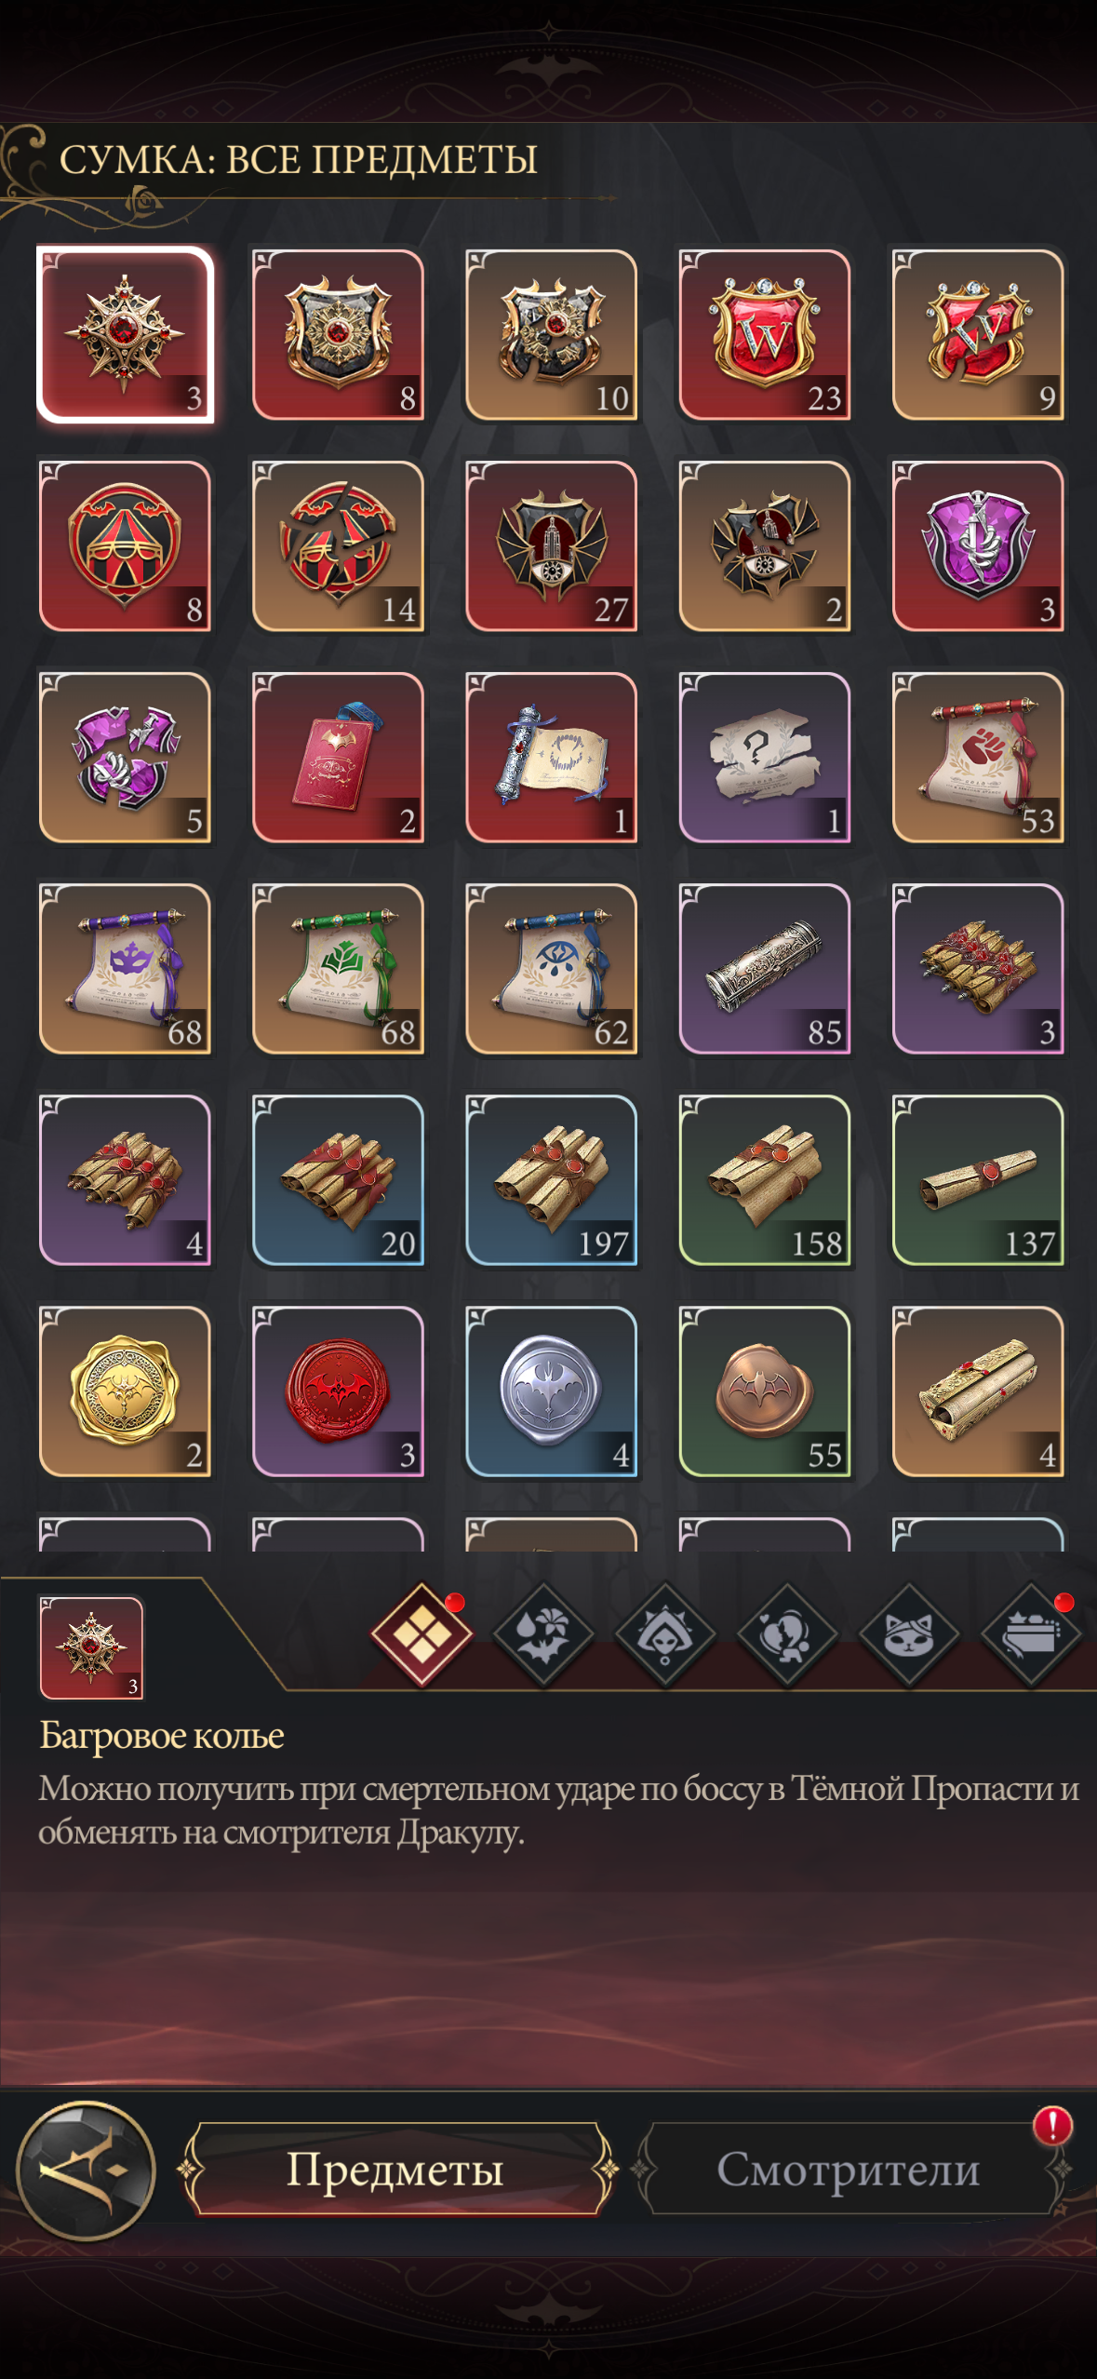Switch to the all-items diamond filter tab
The height and width of the screenshot is (2379, 1097).
click(x=421, y=1635)
